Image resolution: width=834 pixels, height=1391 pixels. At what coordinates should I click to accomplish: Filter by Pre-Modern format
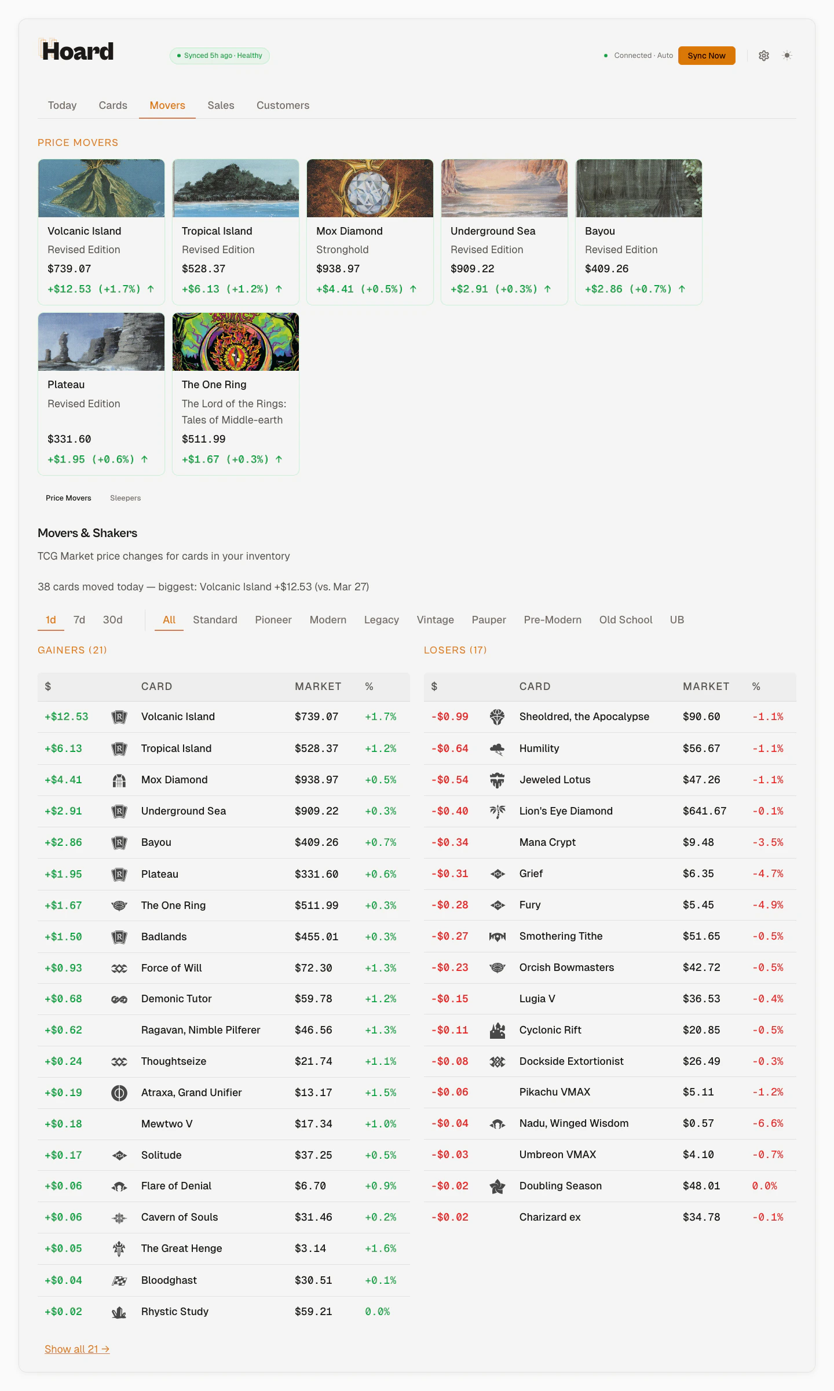pyautogui.click(x=553, y=620)
